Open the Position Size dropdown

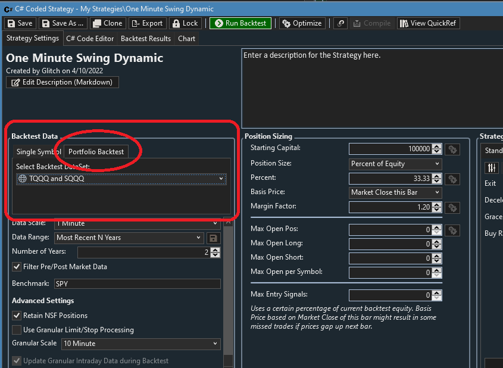395,164
